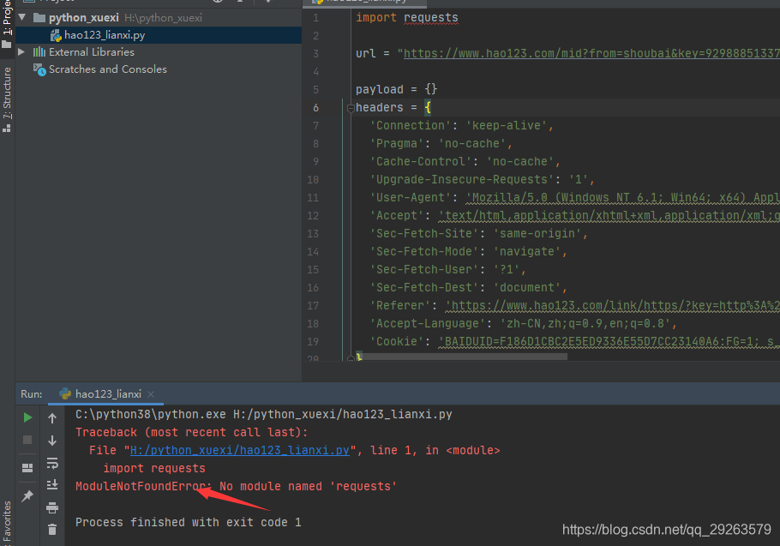Image resolution: width=780 pixels, height=546 pixels.
Task: Click the External Libraries icon
Action: (39, 51)
